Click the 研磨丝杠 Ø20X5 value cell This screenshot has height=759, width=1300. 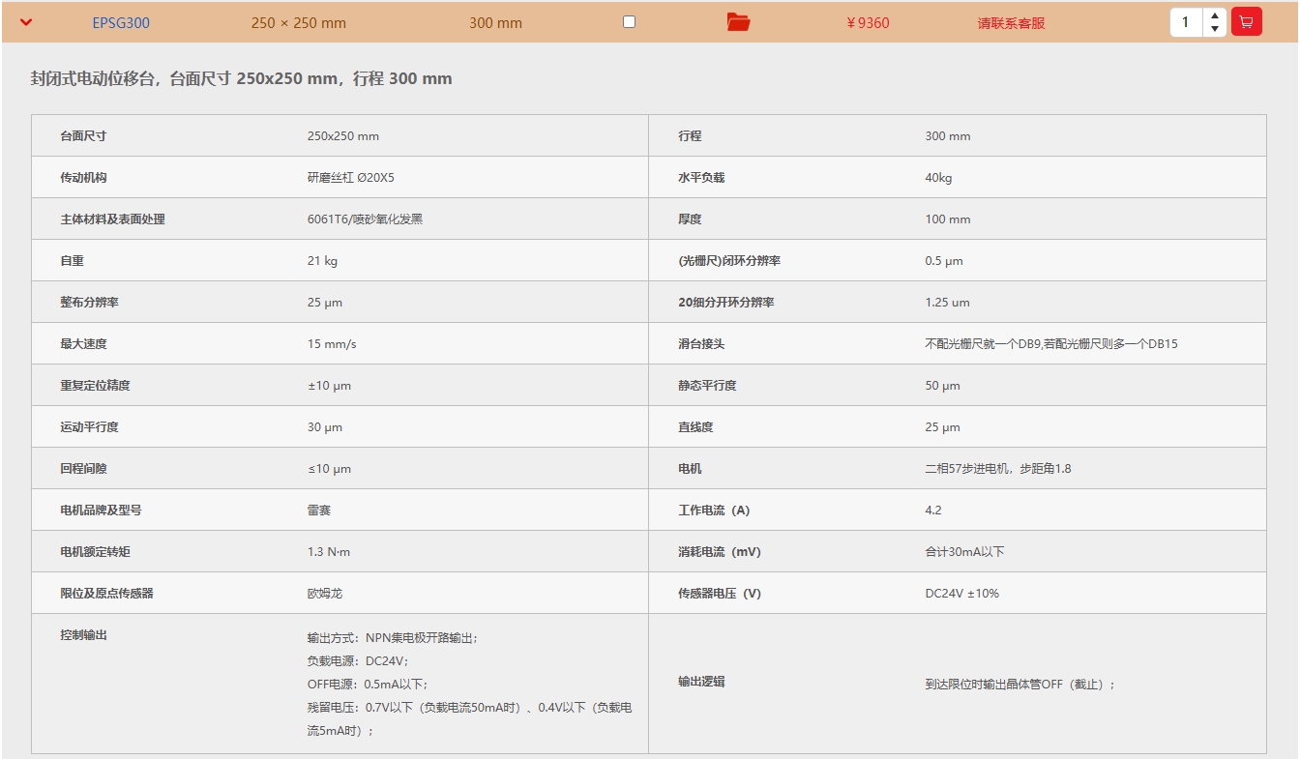350,178
